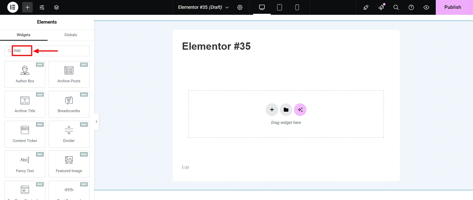This screenshot has width=473, height=200.
Task: Click the Elementor #35 page title heading
Action: (216, 46)
